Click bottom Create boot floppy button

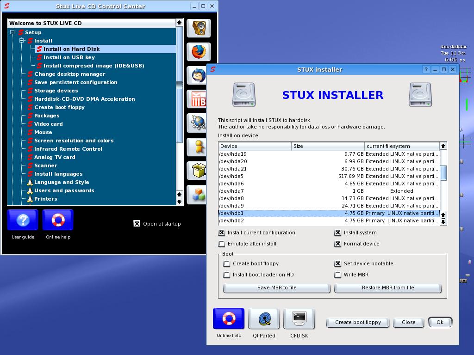358,322
